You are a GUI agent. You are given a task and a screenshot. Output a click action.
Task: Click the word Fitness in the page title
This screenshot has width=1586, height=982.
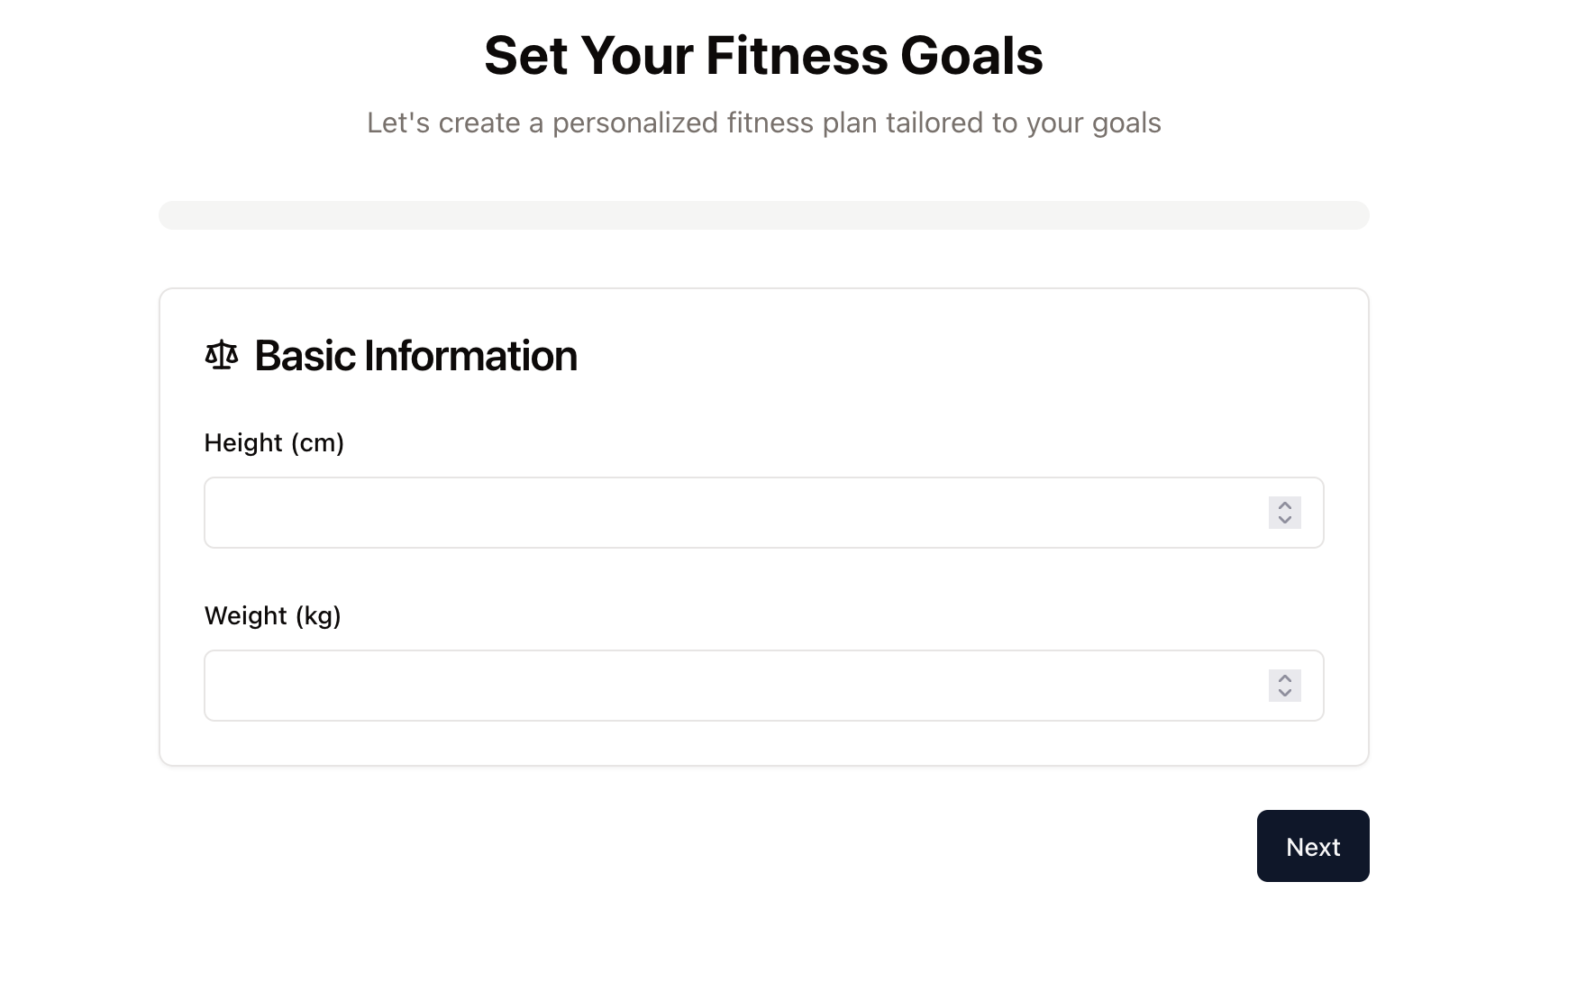click(x=797, y=55)
